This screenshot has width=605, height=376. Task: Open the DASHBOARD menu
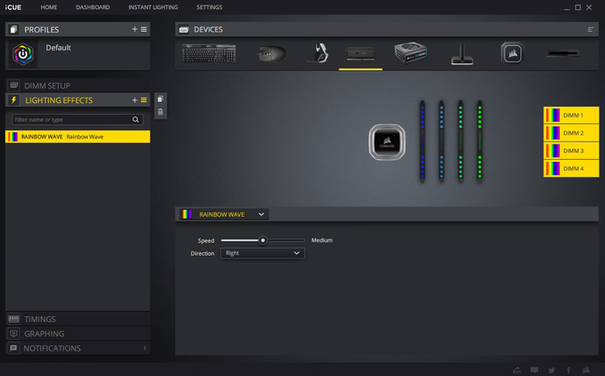point(93,7)
